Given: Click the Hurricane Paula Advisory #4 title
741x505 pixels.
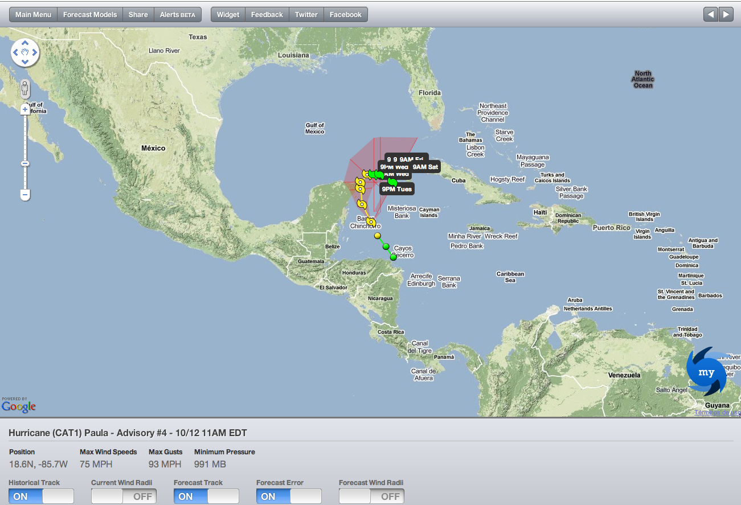Looking at the screenshot, I should (128, 433).
